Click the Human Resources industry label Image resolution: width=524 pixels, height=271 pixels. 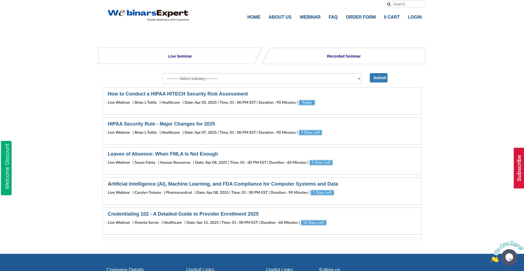click(175, 162)
